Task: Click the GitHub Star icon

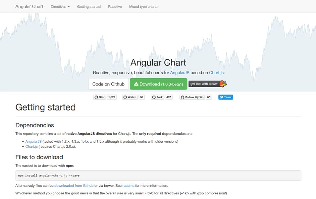Action: (96, 97)
